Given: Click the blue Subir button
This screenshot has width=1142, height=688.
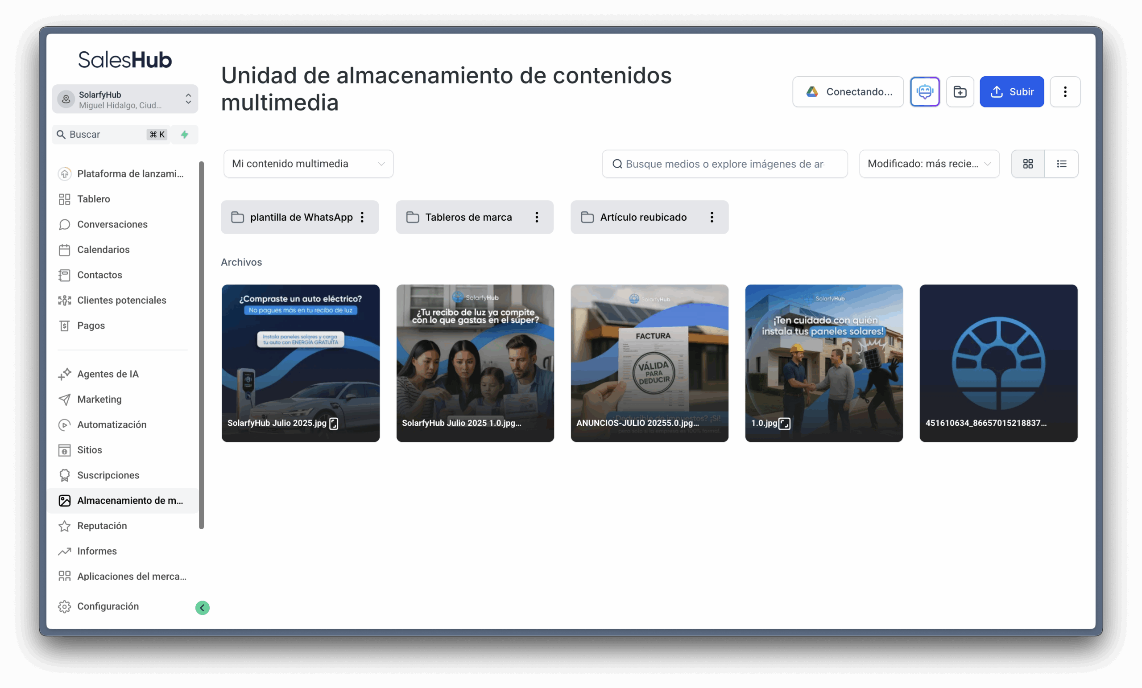Looking at the screenshot, I should point(1012,92).
